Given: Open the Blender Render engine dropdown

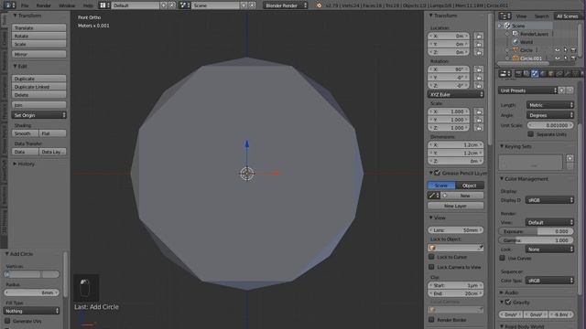Looking at the screenshot, I should [285, 5].
